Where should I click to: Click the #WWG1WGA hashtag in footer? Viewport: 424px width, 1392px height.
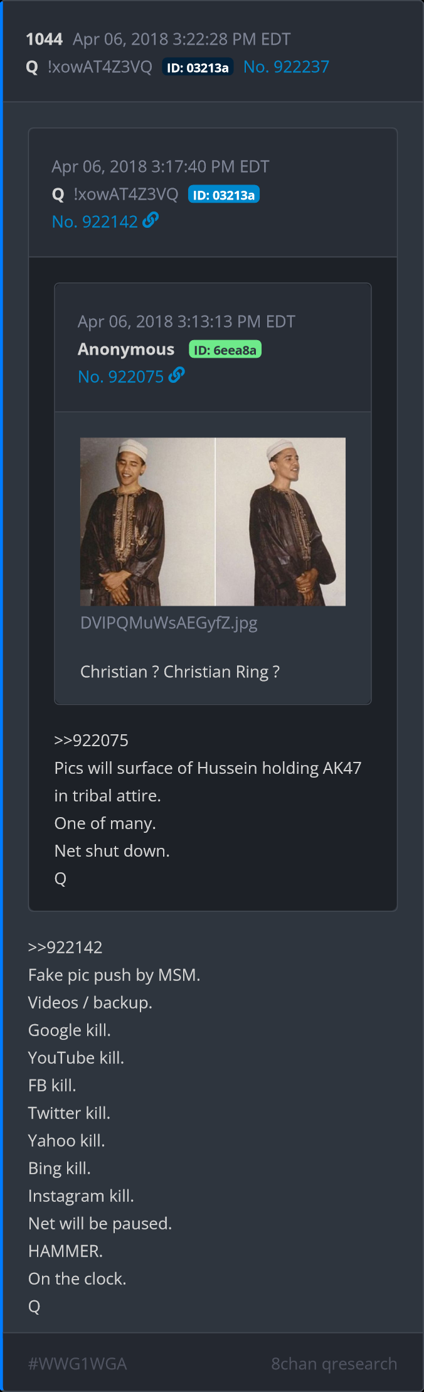pos(78,1363)
